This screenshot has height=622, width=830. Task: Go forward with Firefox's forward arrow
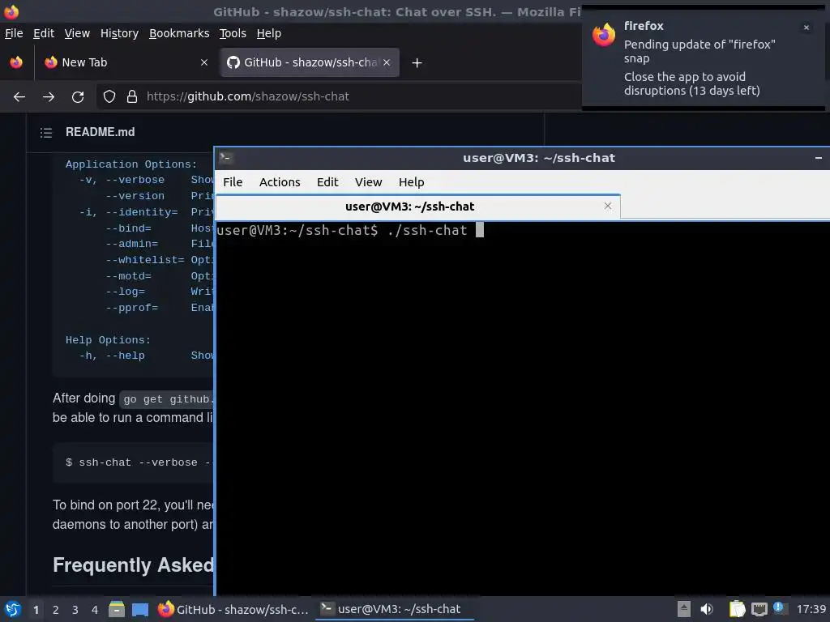[x=49, y=97]
